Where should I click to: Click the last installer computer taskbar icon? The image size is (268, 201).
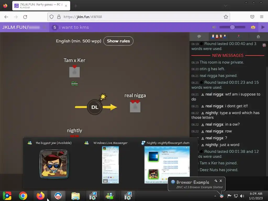[x=128, y=196]
